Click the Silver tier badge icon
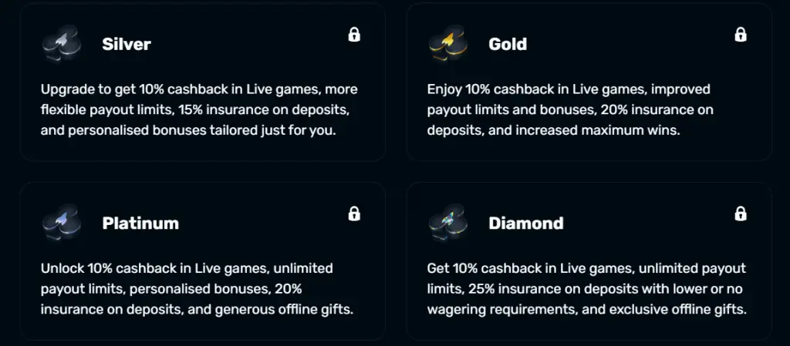 pos(61,43)
